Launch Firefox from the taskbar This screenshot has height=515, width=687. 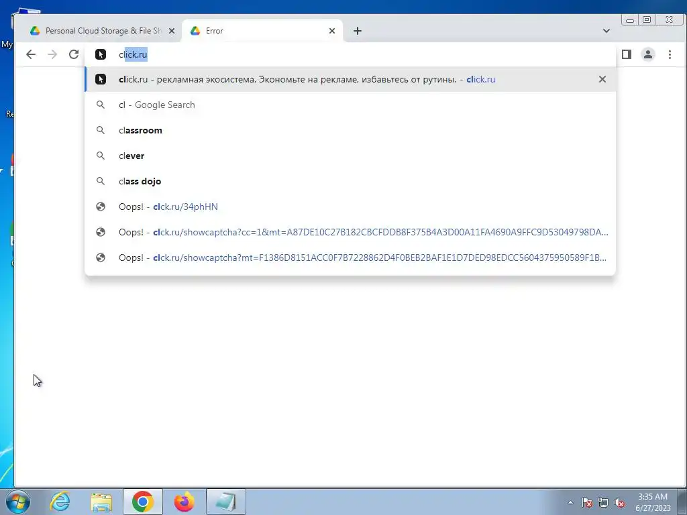tap(184, 502)
